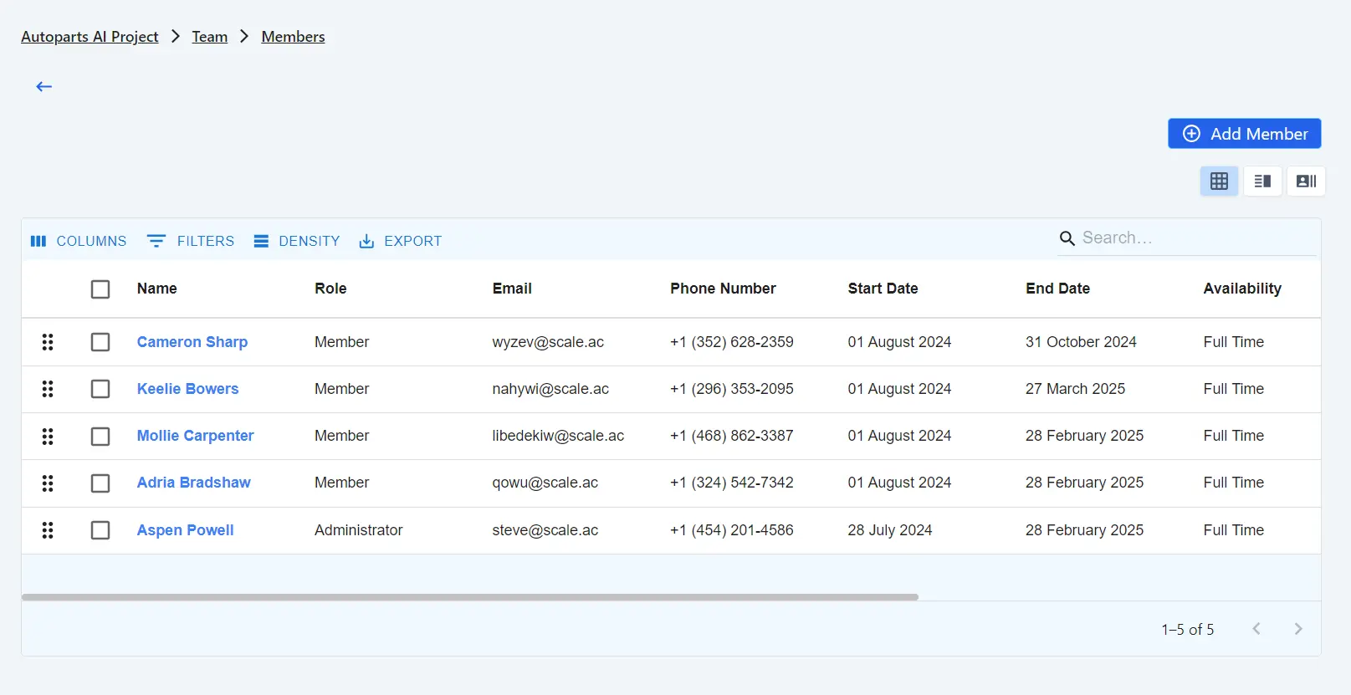Click email nahywi@scale.ac
The height and width of the screenshot is (695, 1351).
(x=550, y=389)
